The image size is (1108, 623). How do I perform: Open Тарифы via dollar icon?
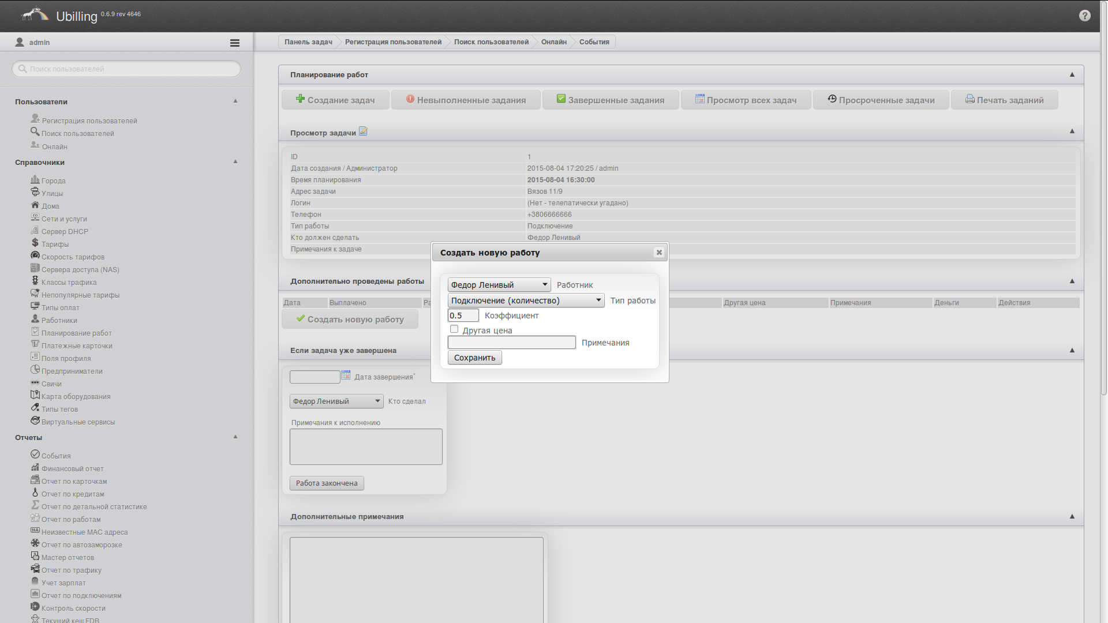point(35,243)
